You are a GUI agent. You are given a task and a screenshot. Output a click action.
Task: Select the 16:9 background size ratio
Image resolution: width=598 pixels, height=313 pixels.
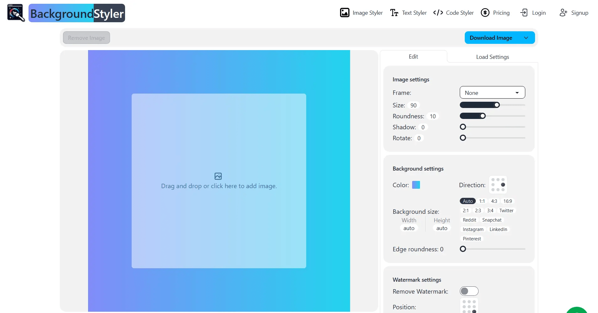click(507, 201)
